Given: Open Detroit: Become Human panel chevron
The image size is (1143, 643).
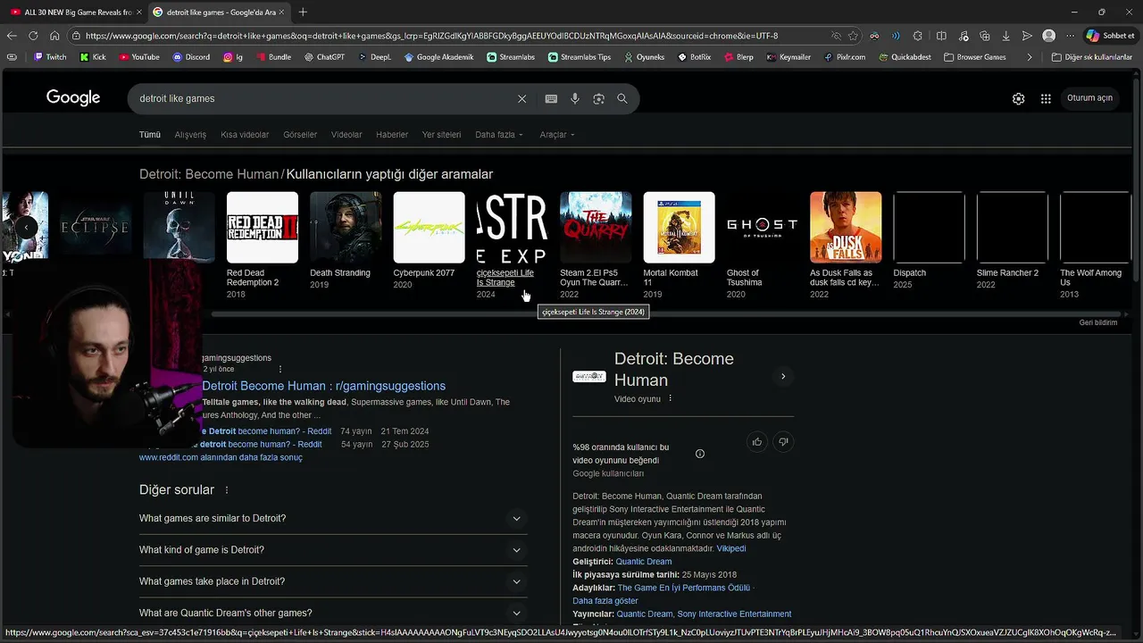Looking at the screenshot, I should (783, 376).
